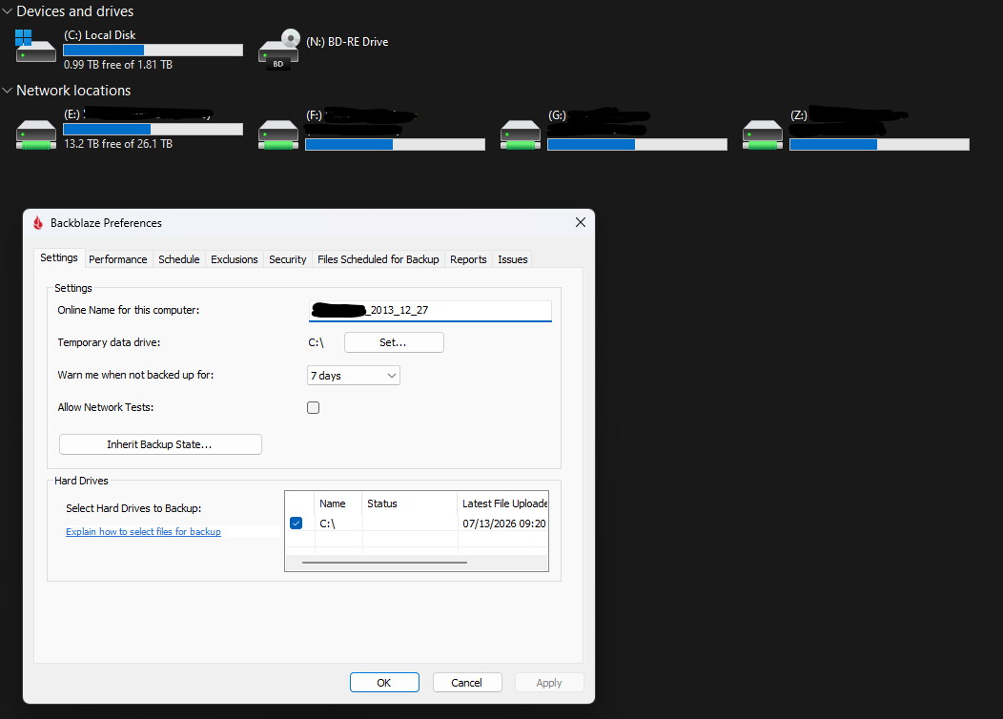
Task: Click the hard drives list horizontal scrollbar
Action: tap(384, 563)
